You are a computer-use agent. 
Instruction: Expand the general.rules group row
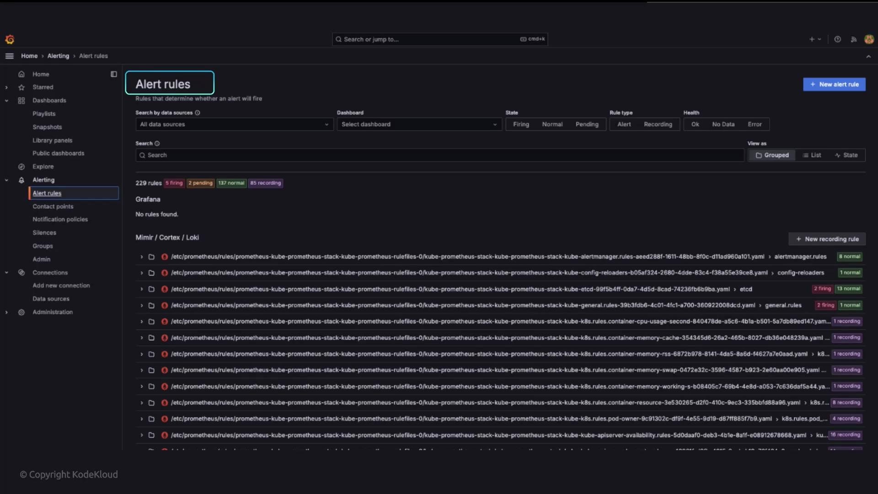point(141,306)
